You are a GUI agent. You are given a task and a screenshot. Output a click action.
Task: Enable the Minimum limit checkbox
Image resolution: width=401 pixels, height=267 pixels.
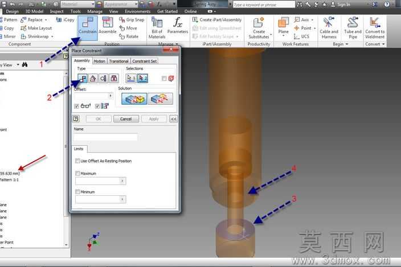tap(77, 192)
